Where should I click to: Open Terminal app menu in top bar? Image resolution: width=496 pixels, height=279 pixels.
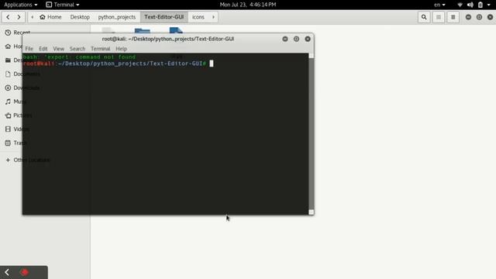point(62,5)
